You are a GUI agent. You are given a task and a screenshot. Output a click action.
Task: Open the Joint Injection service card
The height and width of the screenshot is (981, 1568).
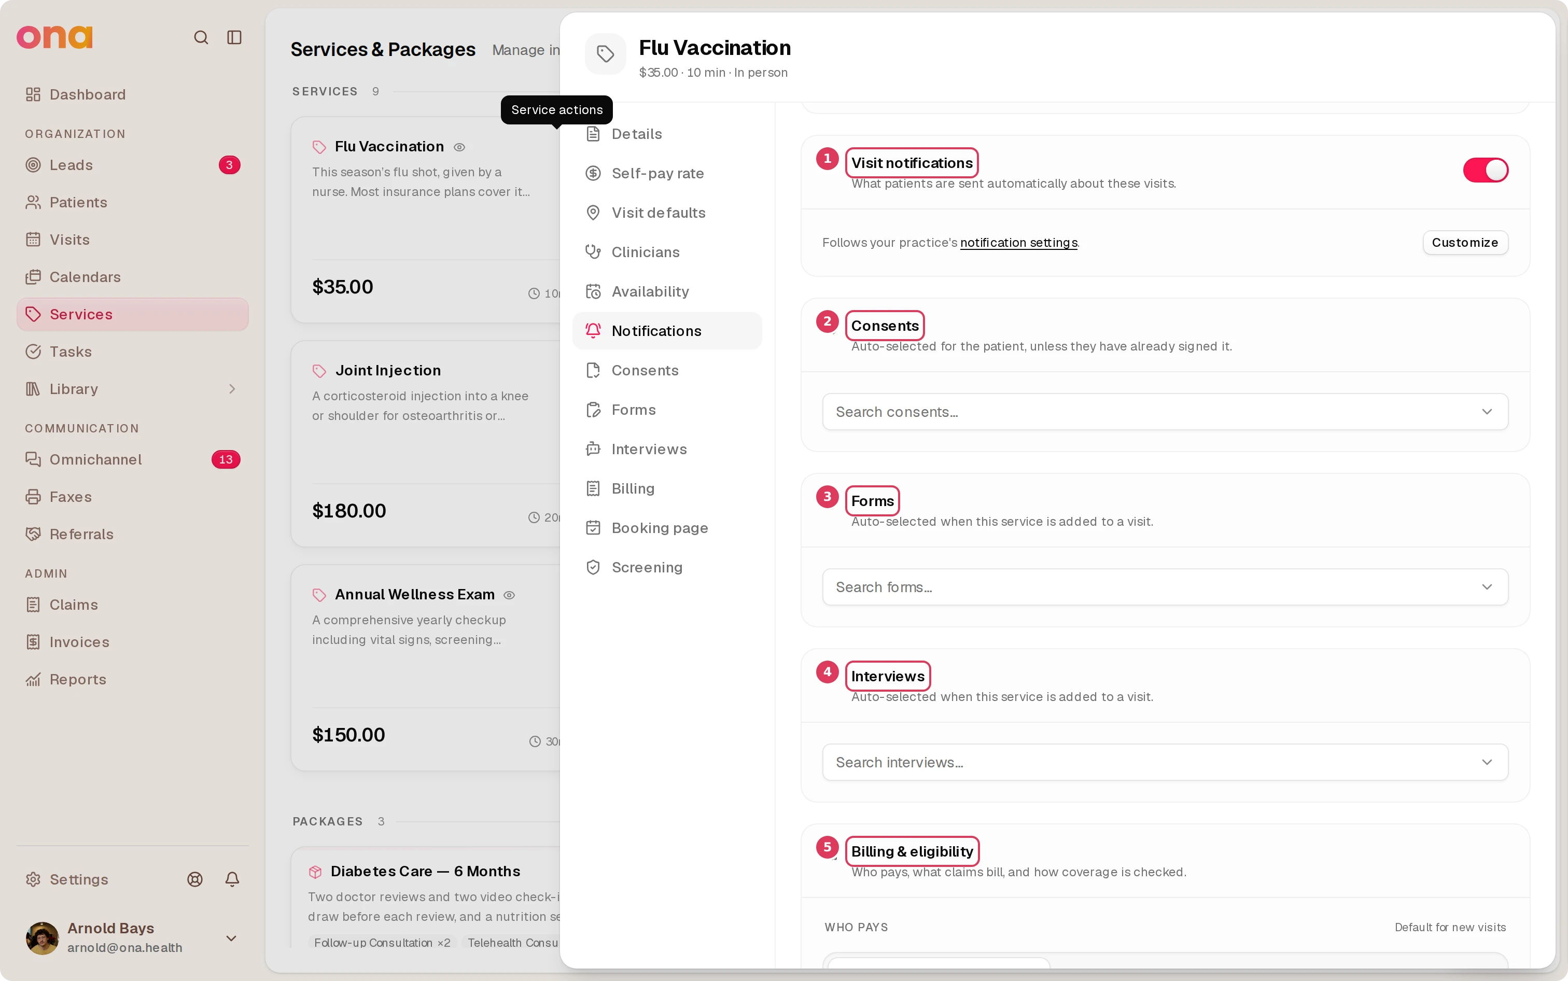pyautogui.click(x=426, y=444)
